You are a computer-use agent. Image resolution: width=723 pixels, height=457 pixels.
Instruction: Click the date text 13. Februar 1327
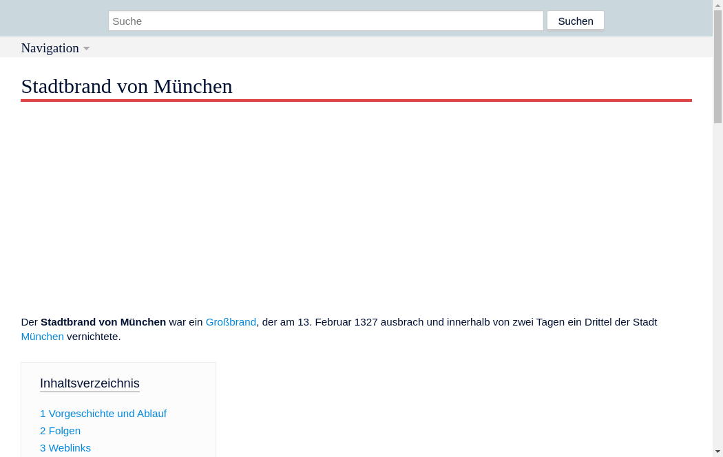tap(337, 322)
